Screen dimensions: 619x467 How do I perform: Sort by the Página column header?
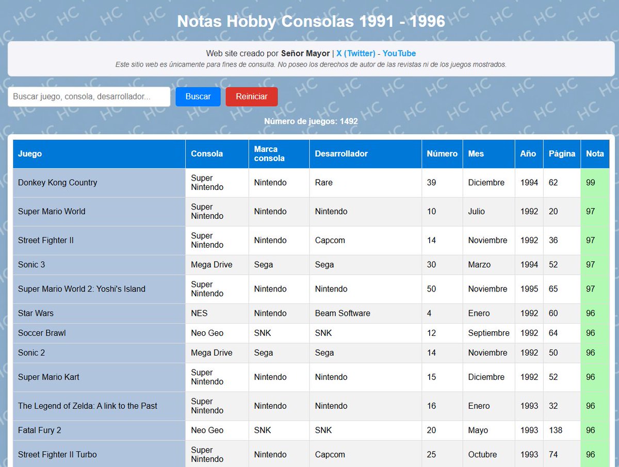coord(562,154)
